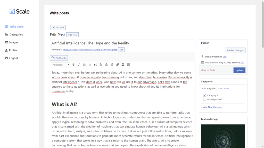Apply italic formatting
Image resolution: width=264 pixels, height=148 pixels.
point(79,64)
